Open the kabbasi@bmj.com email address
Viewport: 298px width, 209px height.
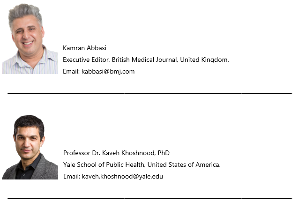pos(108,72)
